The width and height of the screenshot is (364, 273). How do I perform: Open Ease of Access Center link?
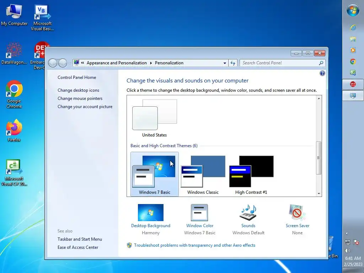pos(78,247)
